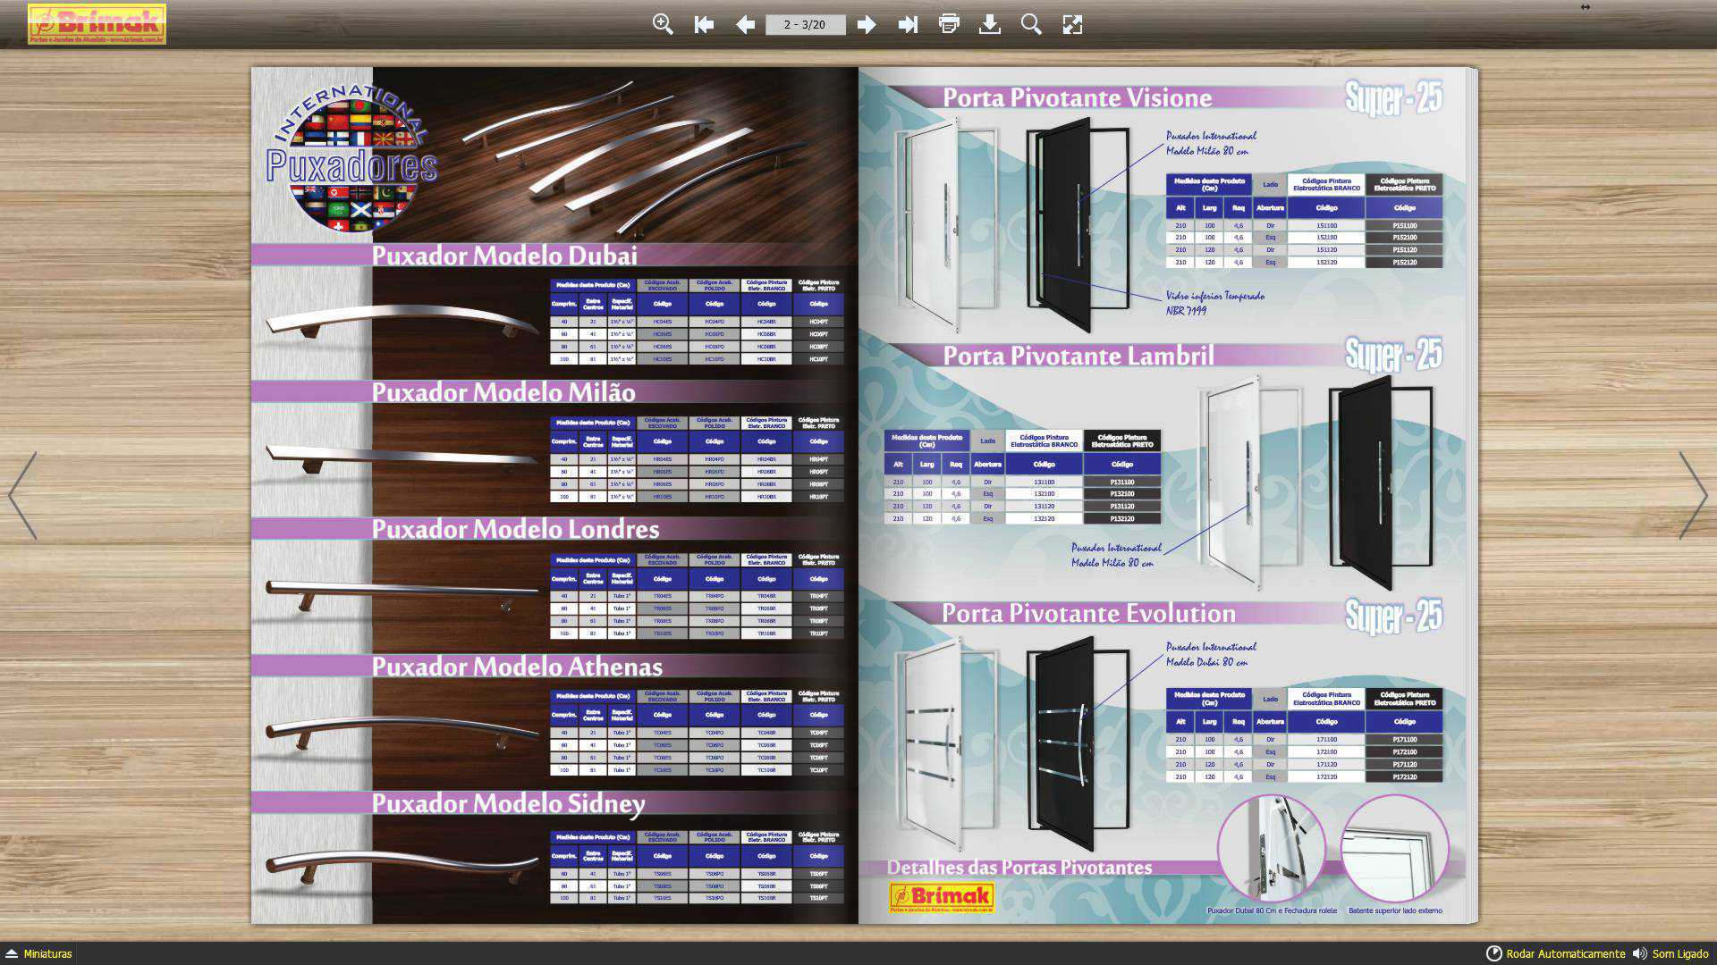The width and height of the screenshot is (1717, 965).
Task: Open the Miniaturas thumbnails panel
Action: (38, 953)
